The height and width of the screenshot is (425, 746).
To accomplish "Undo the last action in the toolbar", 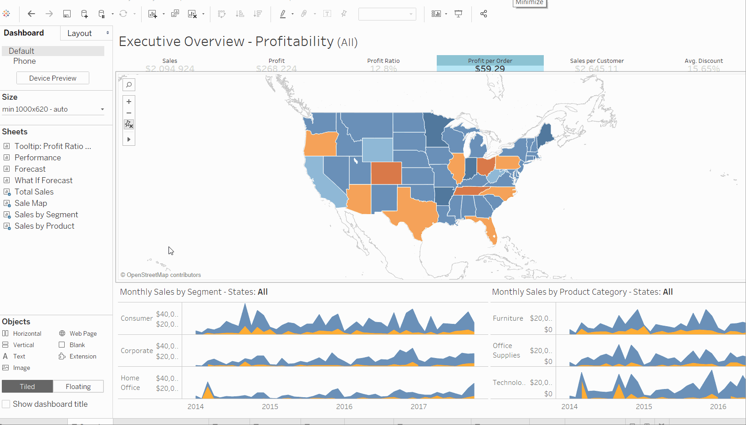I will [31, 14].
